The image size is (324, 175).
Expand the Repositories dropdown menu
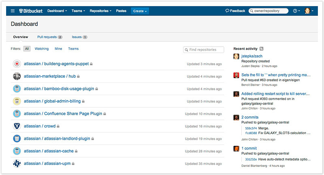[x=100, y=11]
